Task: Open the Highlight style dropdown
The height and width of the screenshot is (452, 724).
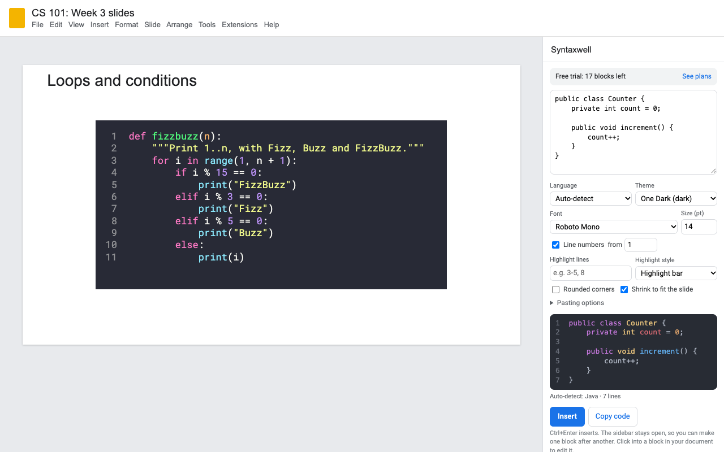Action: point(676,273)
